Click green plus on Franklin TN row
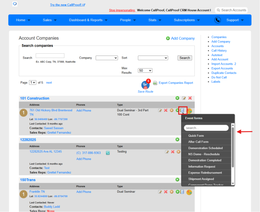The image size is (260, 212). pyautogui.click(x=177, y=192)
